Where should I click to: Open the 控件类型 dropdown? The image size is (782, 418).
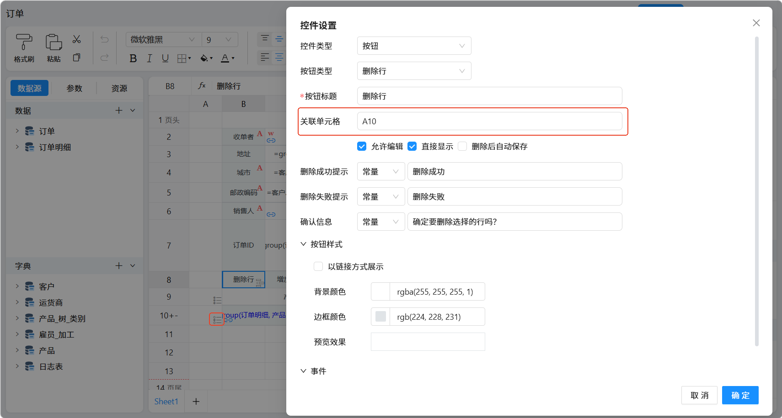click(x=414, y=46)
